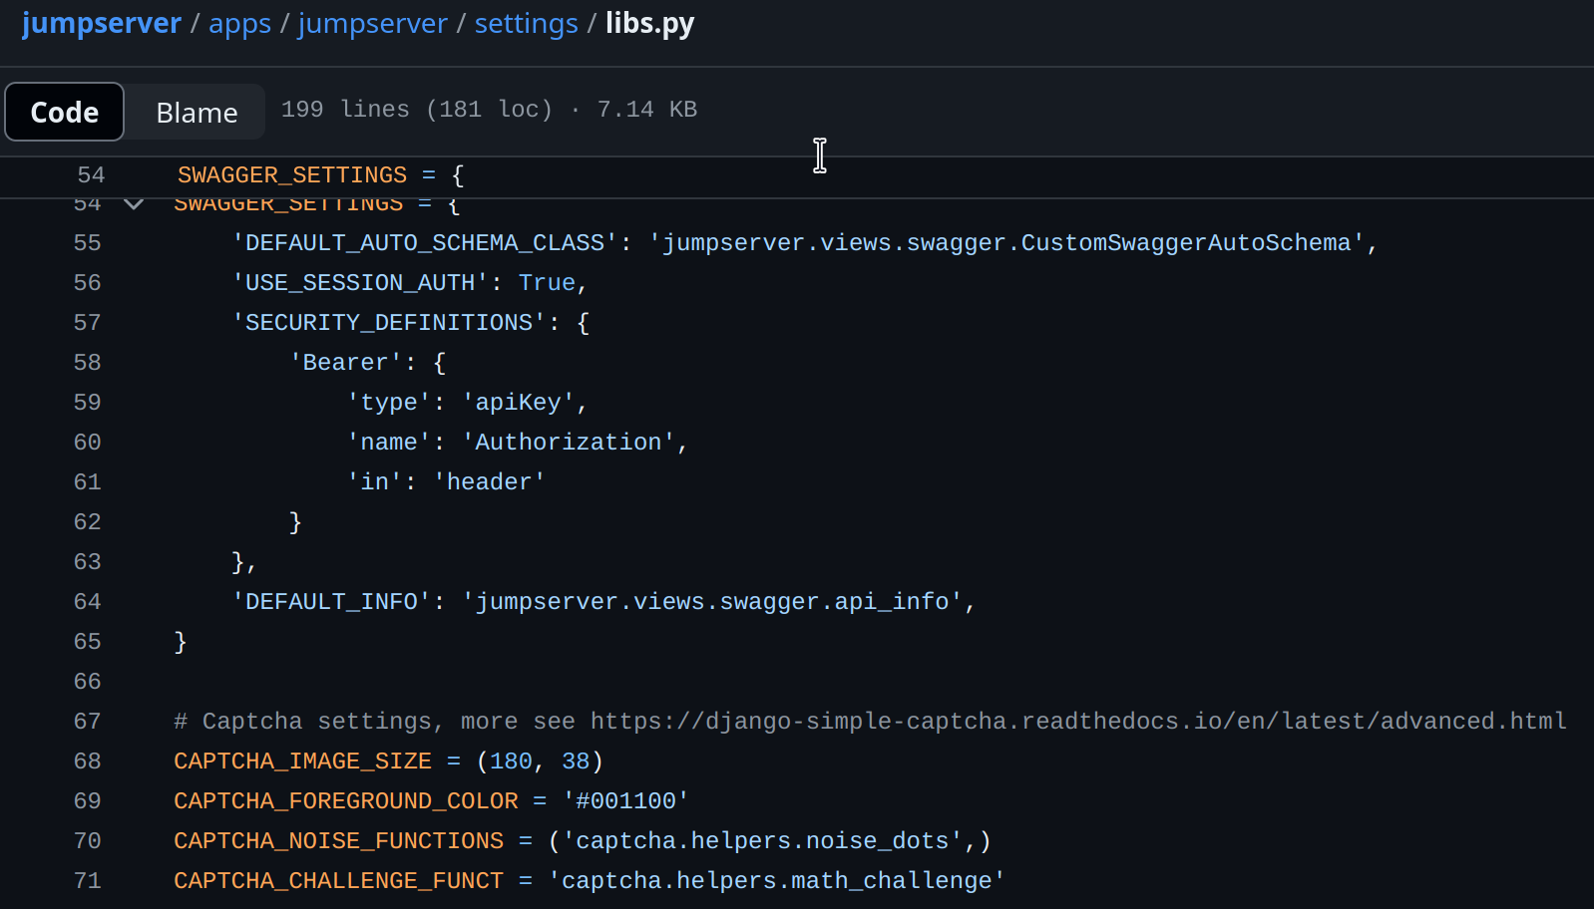Select line number 60
Viewport: 1594px width, 909px height.
pos(88,443)
